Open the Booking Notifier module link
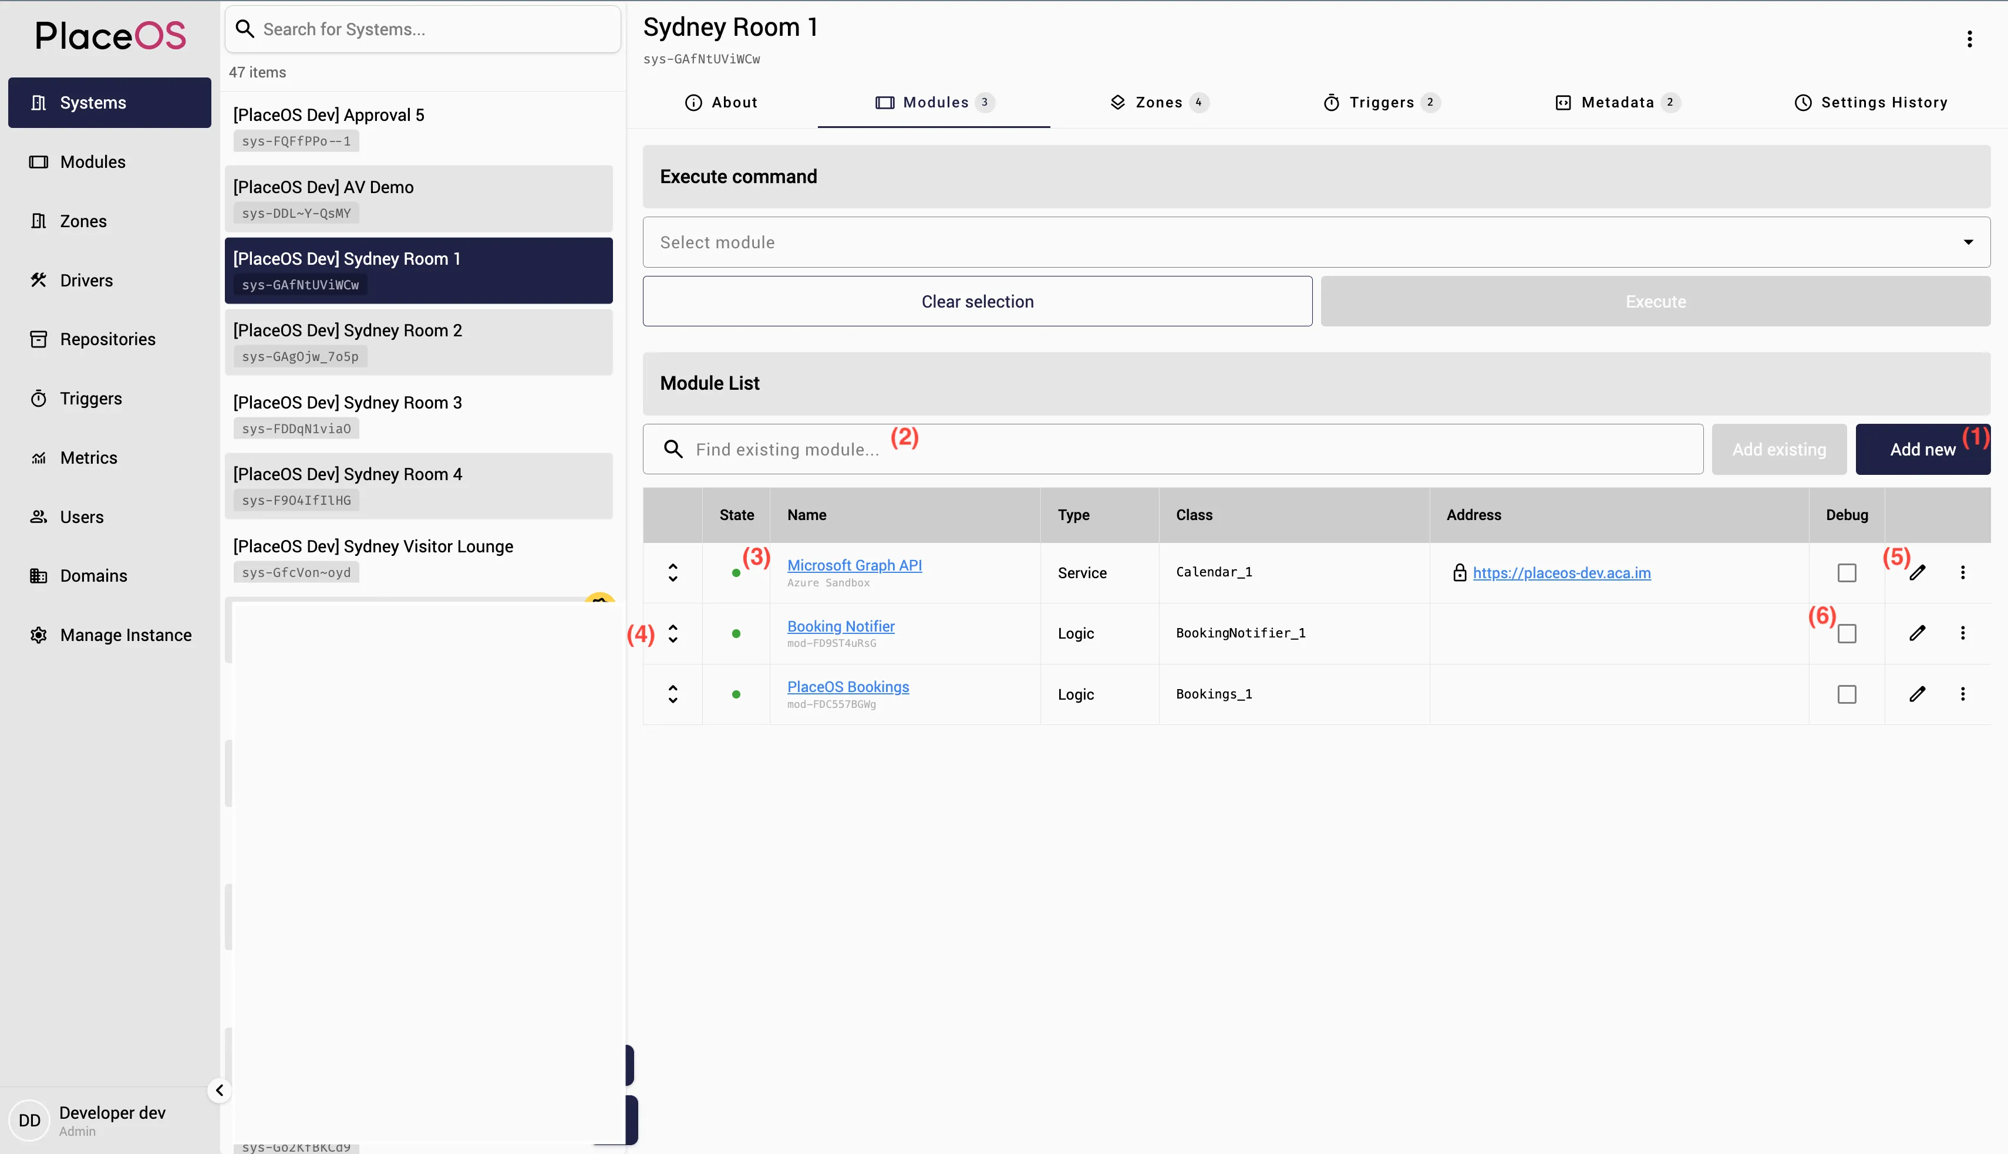 tap(840, 626)
